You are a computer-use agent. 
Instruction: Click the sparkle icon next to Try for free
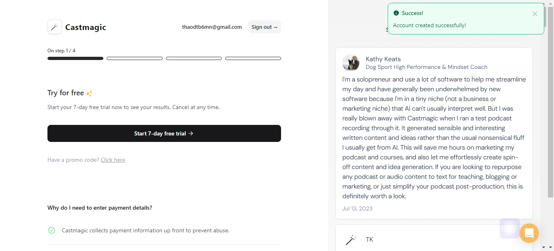click(89, 93)
